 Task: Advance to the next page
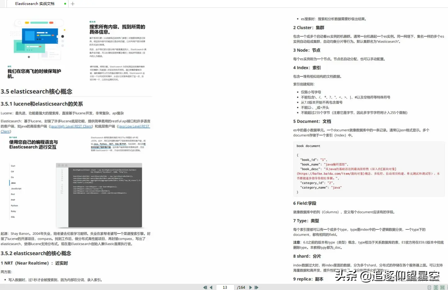click(x=250, y=287)
